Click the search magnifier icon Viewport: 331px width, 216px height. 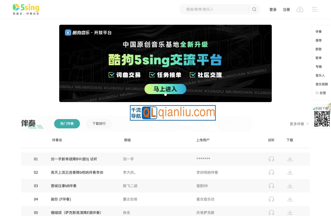254,9
